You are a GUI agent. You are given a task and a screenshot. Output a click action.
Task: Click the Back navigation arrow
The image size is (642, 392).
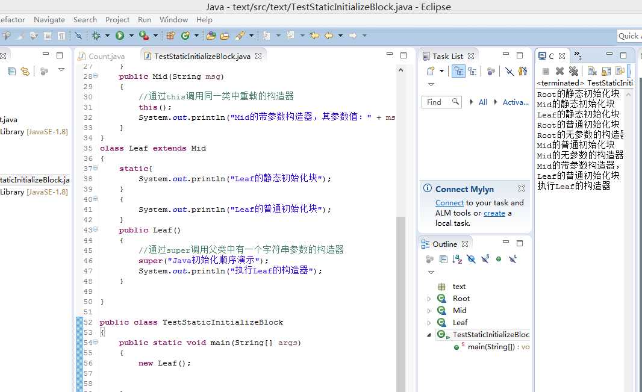coord(329,36)
